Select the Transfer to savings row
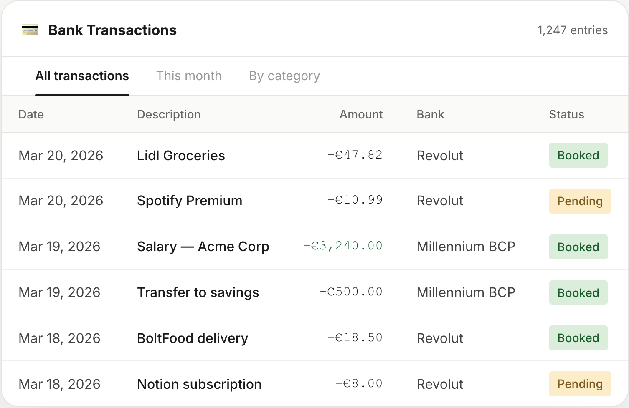 coord(198,292)
